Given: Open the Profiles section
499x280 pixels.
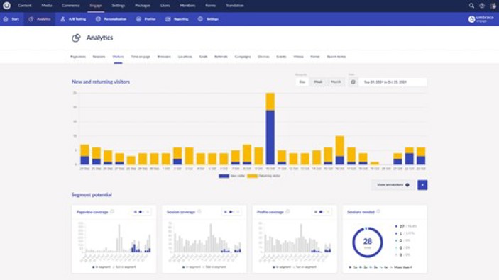Looking at the screenshot, I should 146,19.
